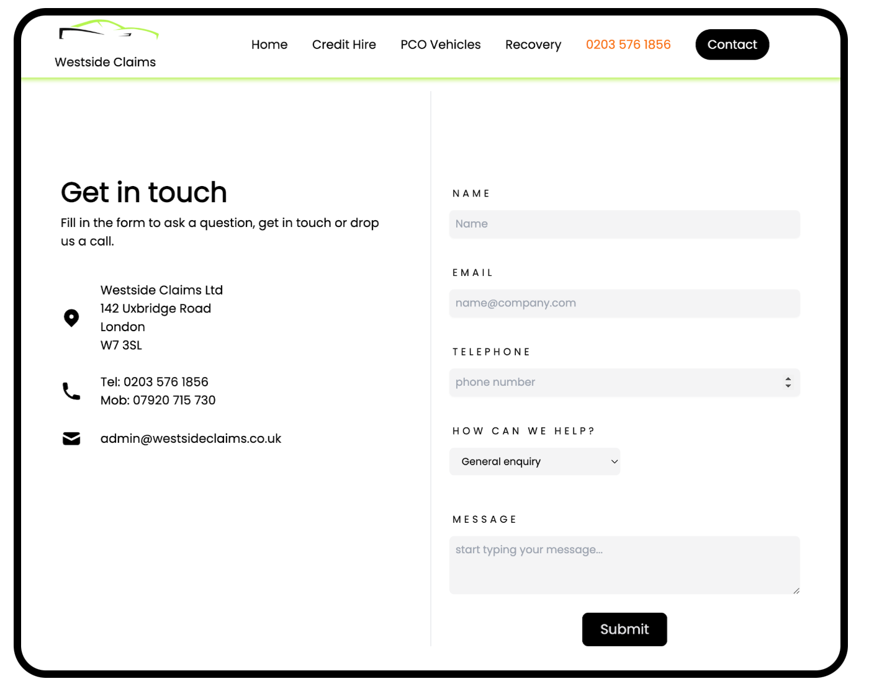The image size is (869, 689).
Task: Navigate to the Recovery page
Action: coord(533,45)
